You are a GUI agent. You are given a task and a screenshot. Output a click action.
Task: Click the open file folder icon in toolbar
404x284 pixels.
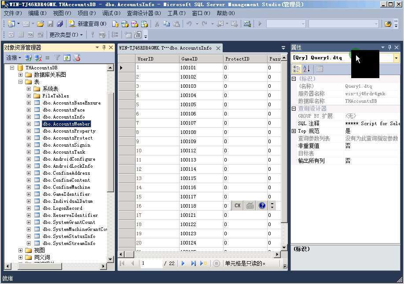tap(40, 24)
